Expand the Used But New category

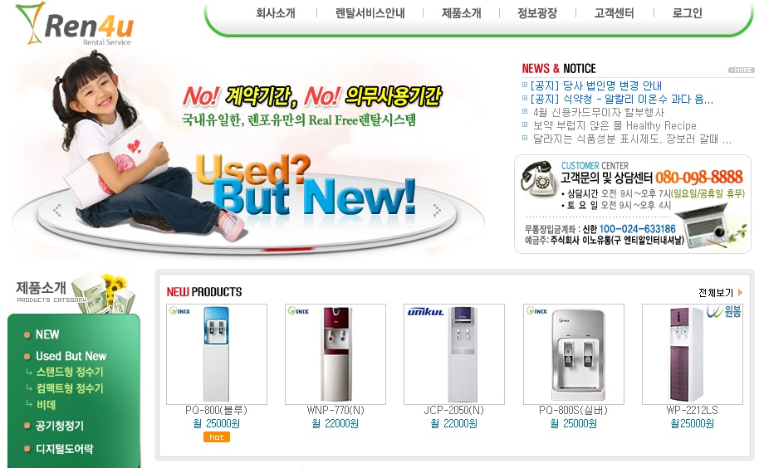point(71,356)
